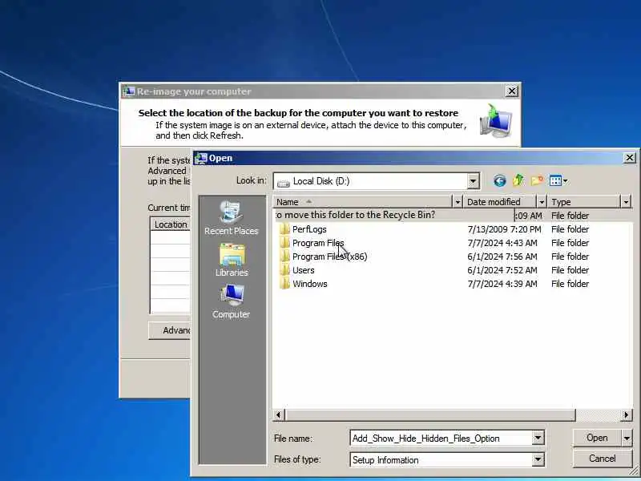
Task: Expand the Files of type dropdown
Action: pyautogui.click(x=538, y=459)
